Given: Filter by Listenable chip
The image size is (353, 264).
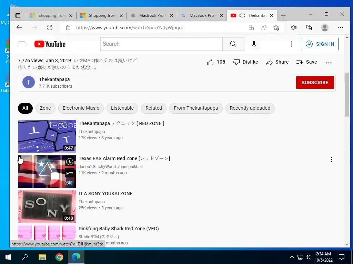Looking at the screenshot, I should (x=122, y=108).
